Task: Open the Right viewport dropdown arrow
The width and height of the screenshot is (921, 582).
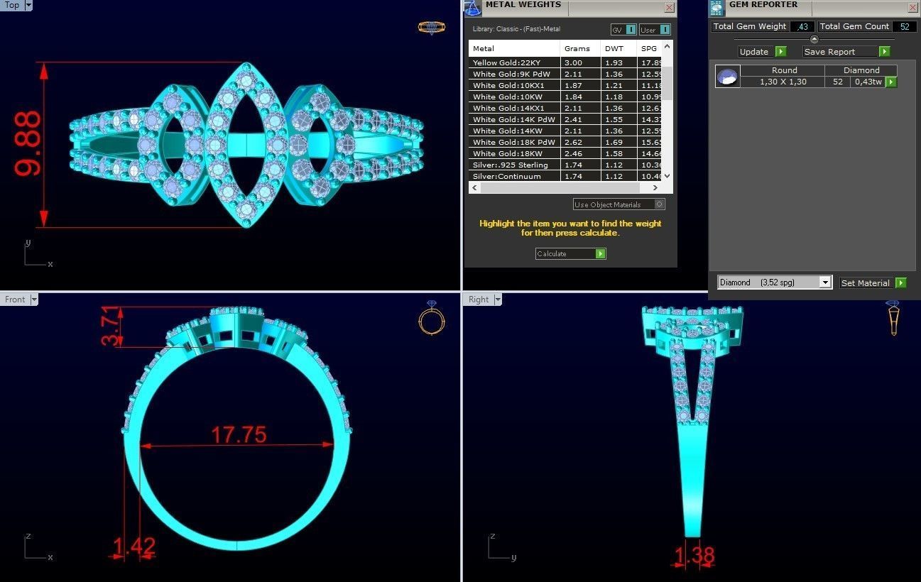Action: pyautogui.click(x=496, y=300)
